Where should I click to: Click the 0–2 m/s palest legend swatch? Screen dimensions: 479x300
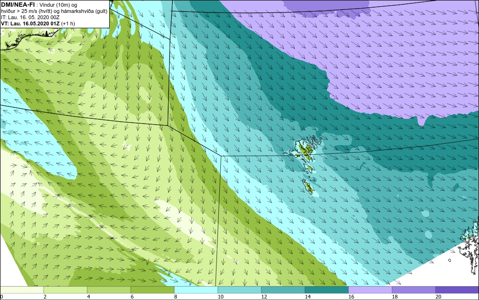coord(22,290)
